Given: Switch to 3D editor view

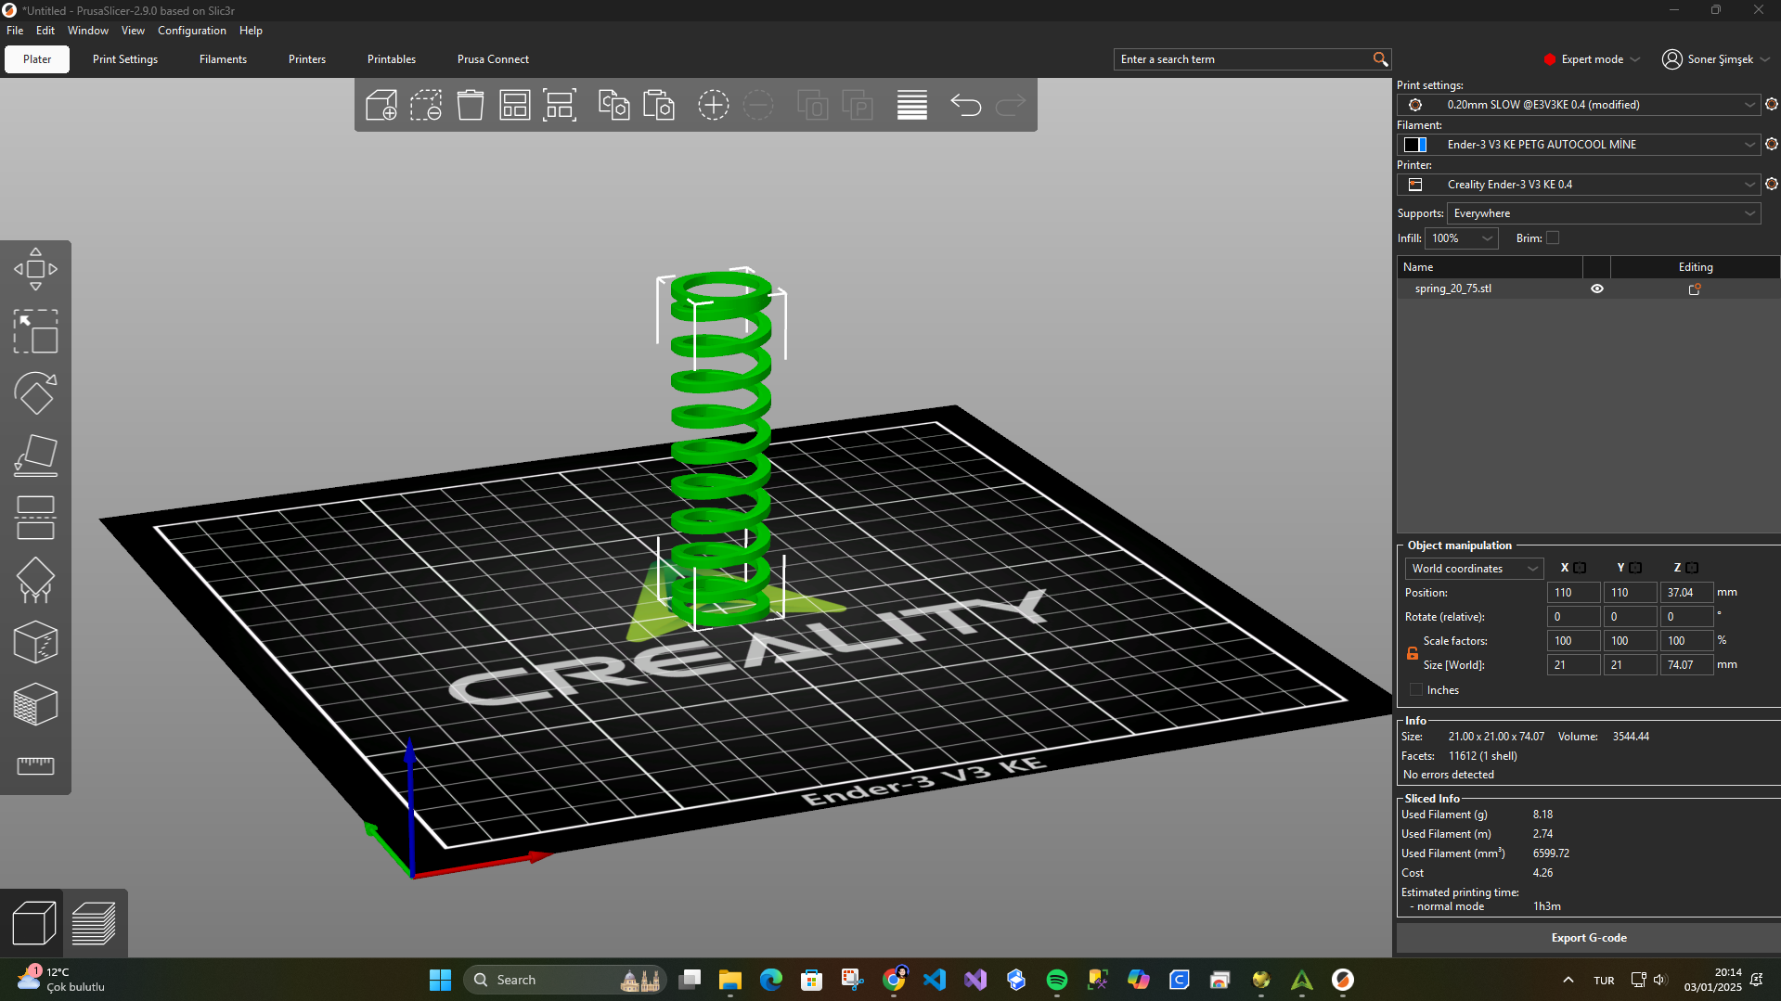Looking at the screenshot, I should pos(33,923).
